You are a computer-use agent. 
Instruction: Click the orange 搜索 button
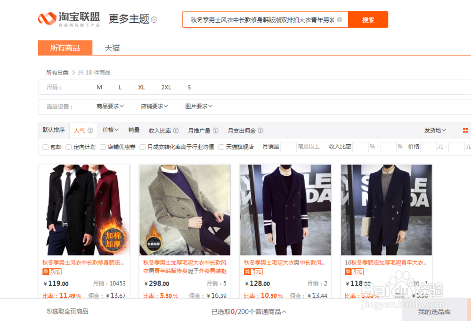pyautogui.click(x=368, y=19)
